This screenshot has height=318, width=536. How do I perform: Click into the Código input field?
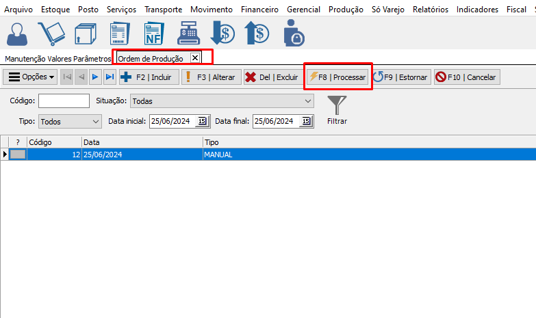pos(64,101)
